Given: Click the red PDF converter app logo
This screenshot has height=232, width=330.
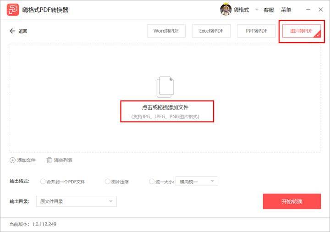Looking at the screenshot, I should [x=13, y=10].
